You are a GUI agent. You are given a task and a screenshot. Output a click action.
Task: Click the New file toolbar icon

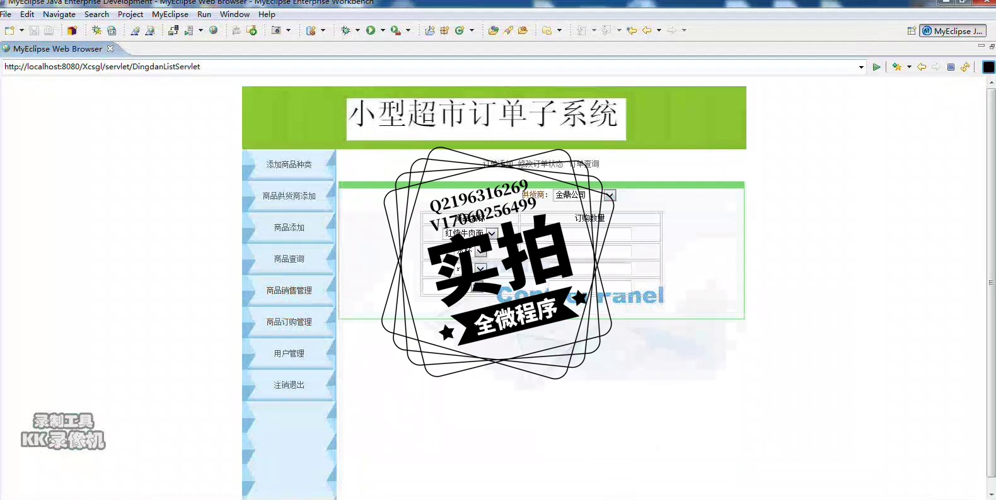coord(9,30)
